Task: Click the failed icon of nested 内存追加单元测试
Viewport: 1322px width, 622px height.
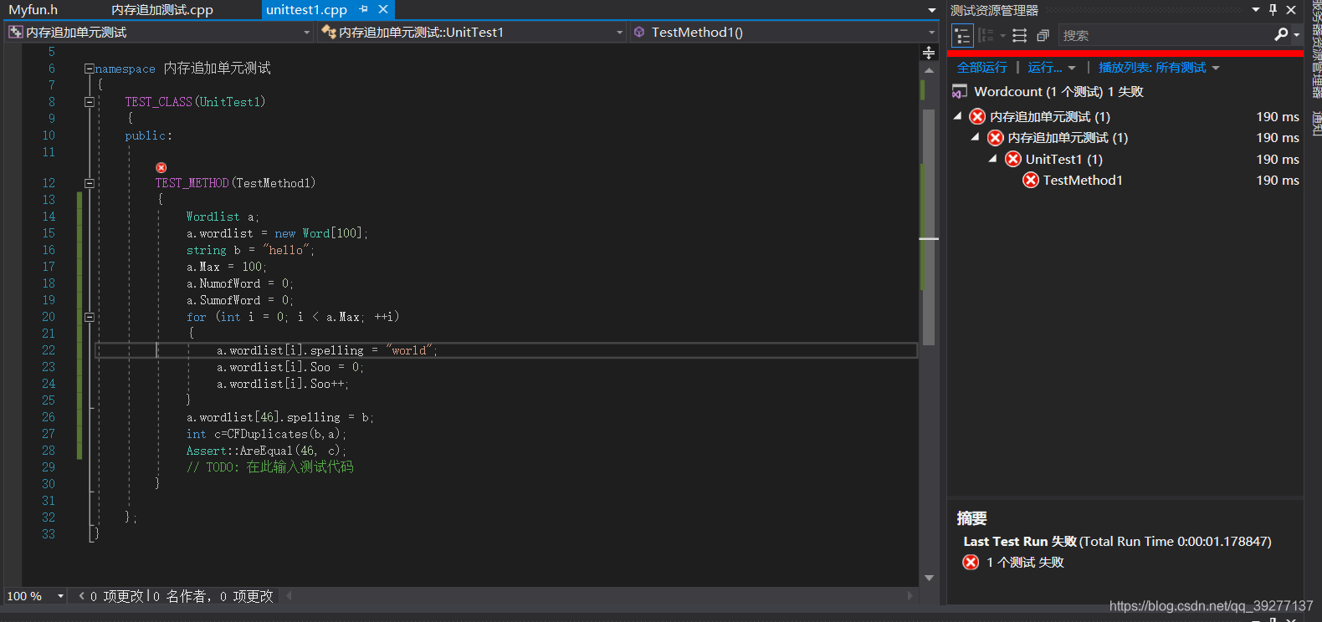Action: [995, 138]
